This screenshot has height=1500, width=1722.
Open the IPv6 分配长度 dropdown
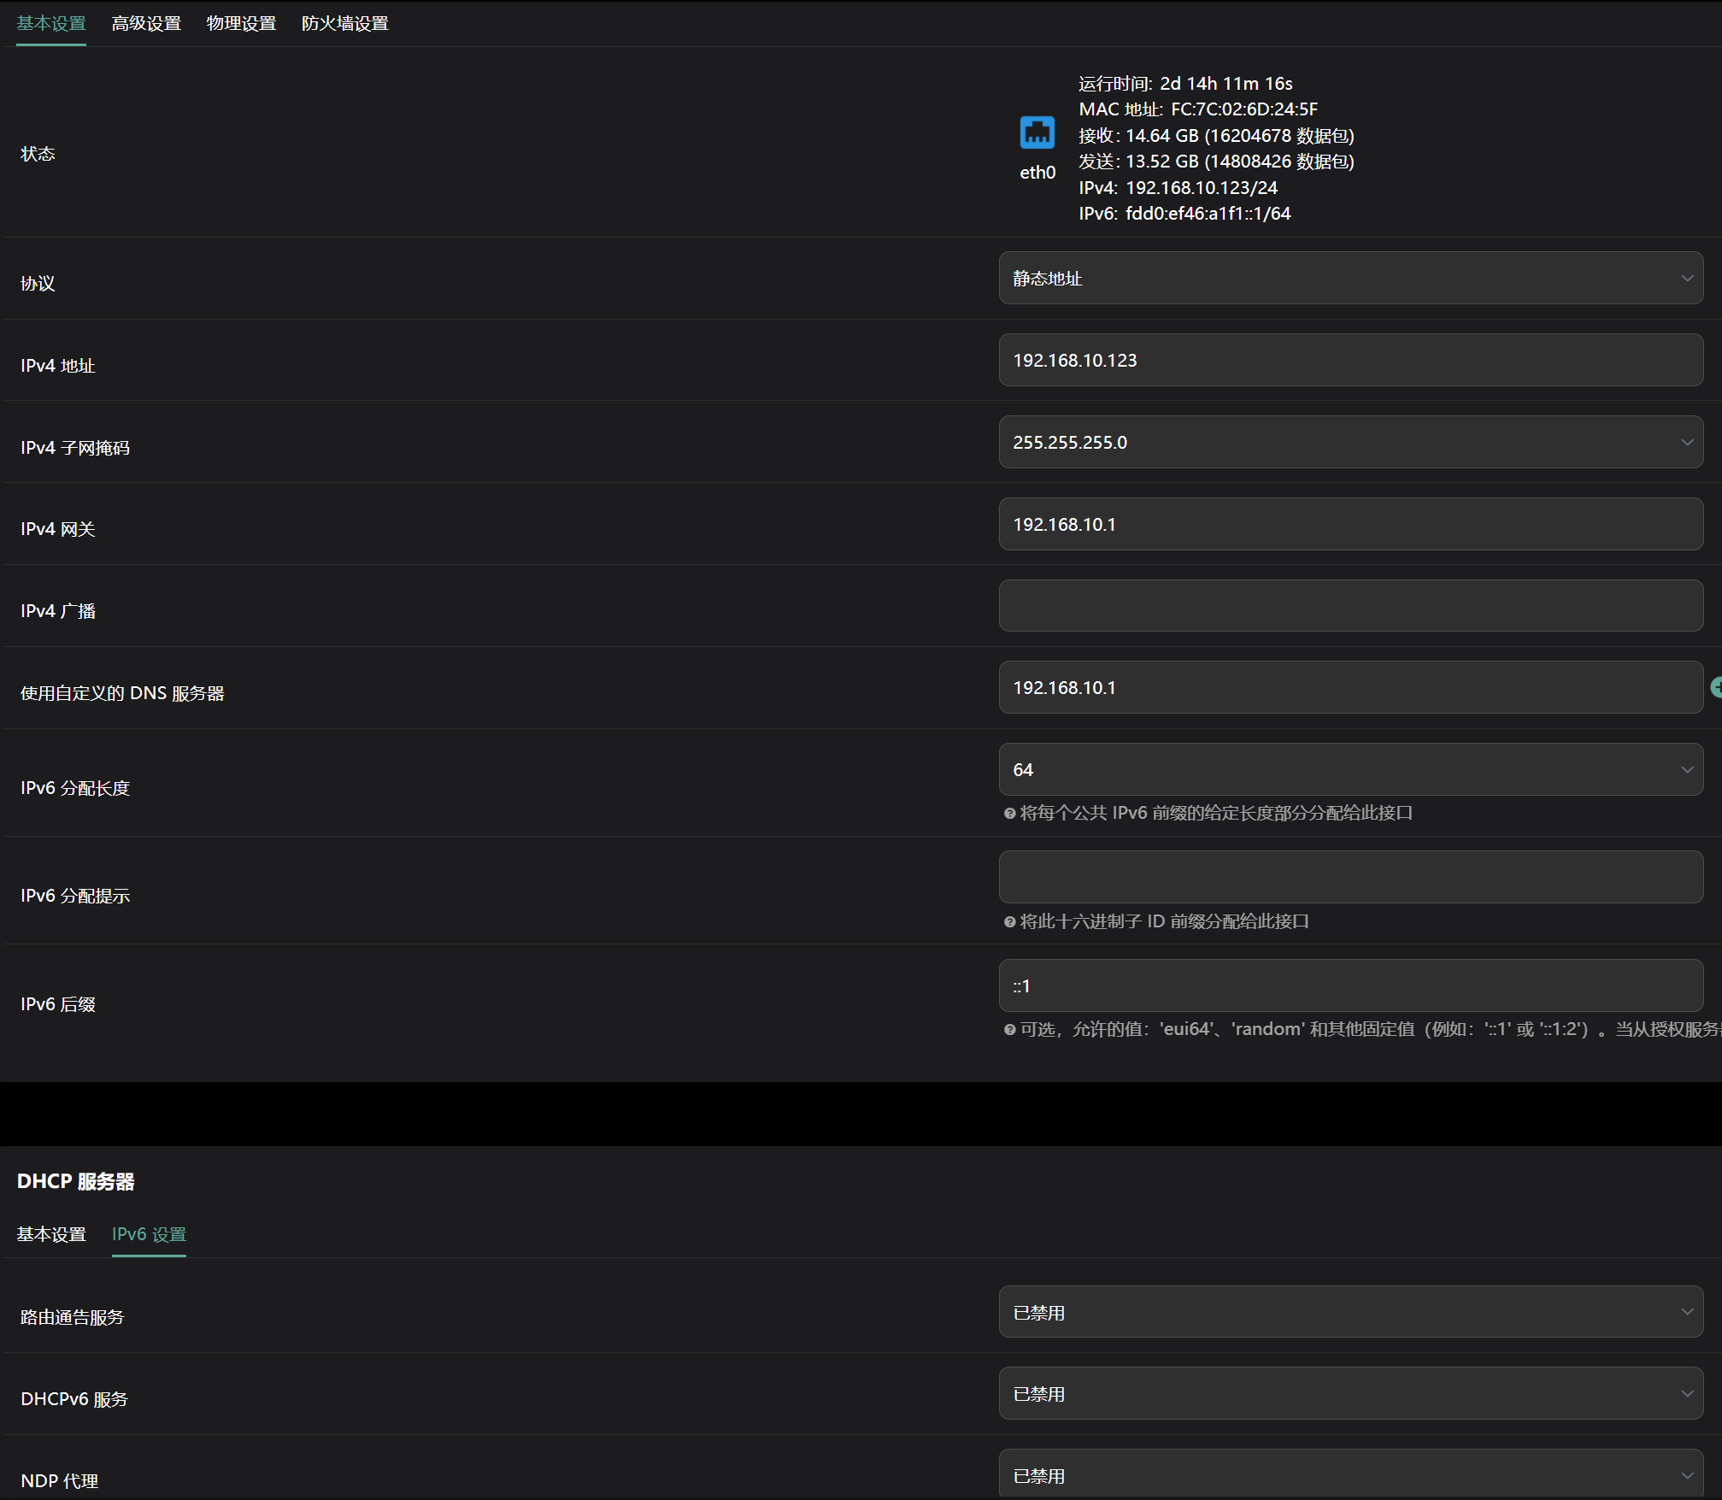tap(1350, 770)
